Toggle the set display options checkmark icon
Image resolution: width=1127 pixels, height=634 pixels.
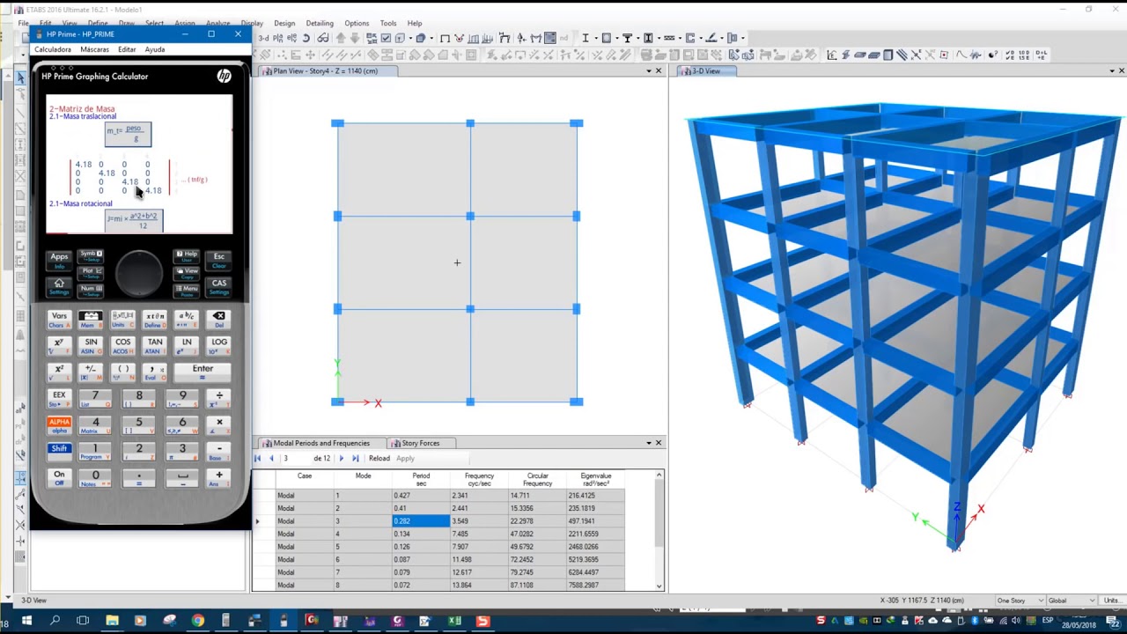tap(386, 38)
